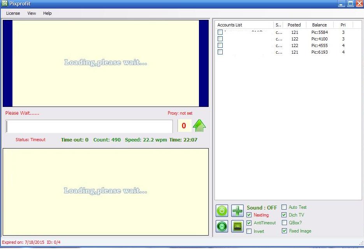Open the Help menu
Screen dimensions: 364x250
tap(47, 13)
